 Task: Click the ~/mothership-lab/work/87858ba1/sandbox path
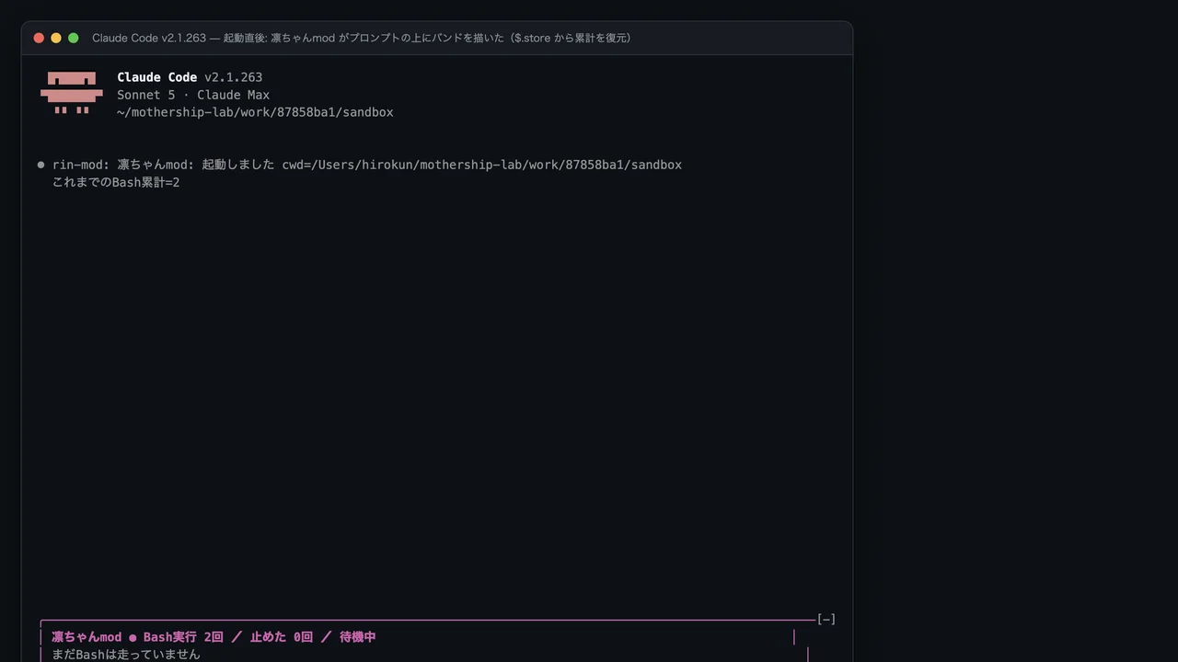pyautogui.click(x=255, y=112)
